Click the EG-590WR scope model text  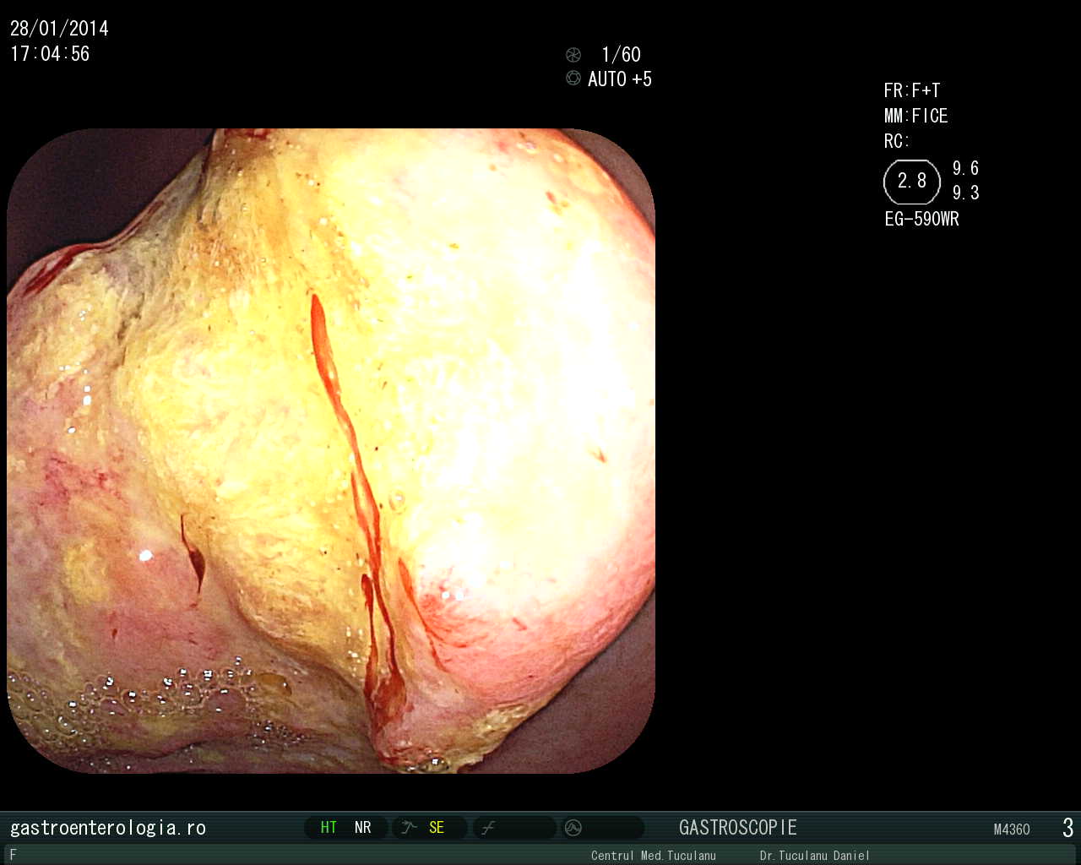922,220
